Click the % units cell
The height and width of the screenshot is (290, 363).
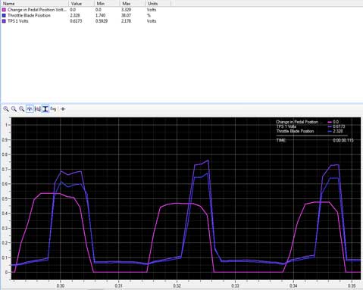click(149, 15)
